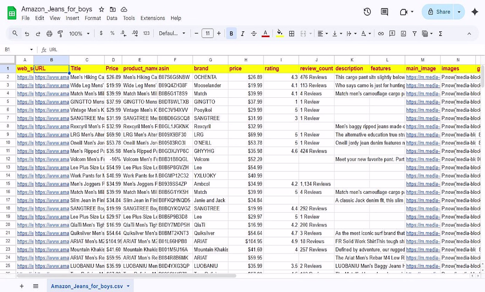485x292 pixels.
Task: Open font family dropdown
Action: coord(172,33)
